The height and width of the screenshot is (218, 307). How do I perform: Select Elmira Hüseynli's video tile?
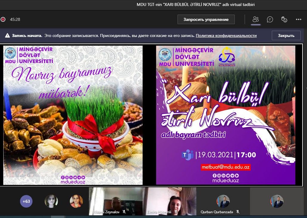(169, 200)
